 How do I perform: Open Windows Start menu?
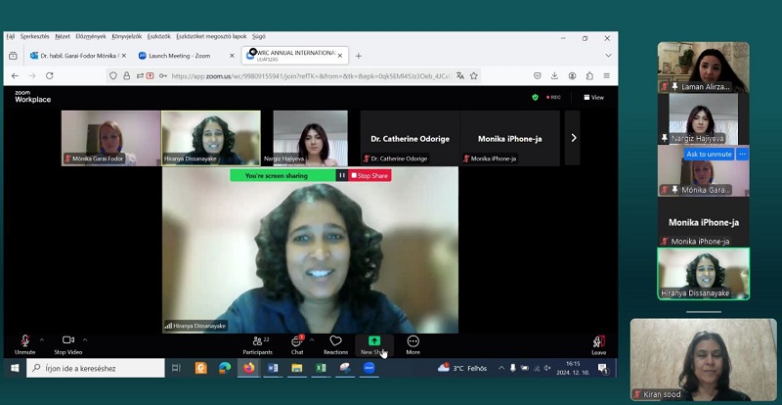tap(15, 368)
